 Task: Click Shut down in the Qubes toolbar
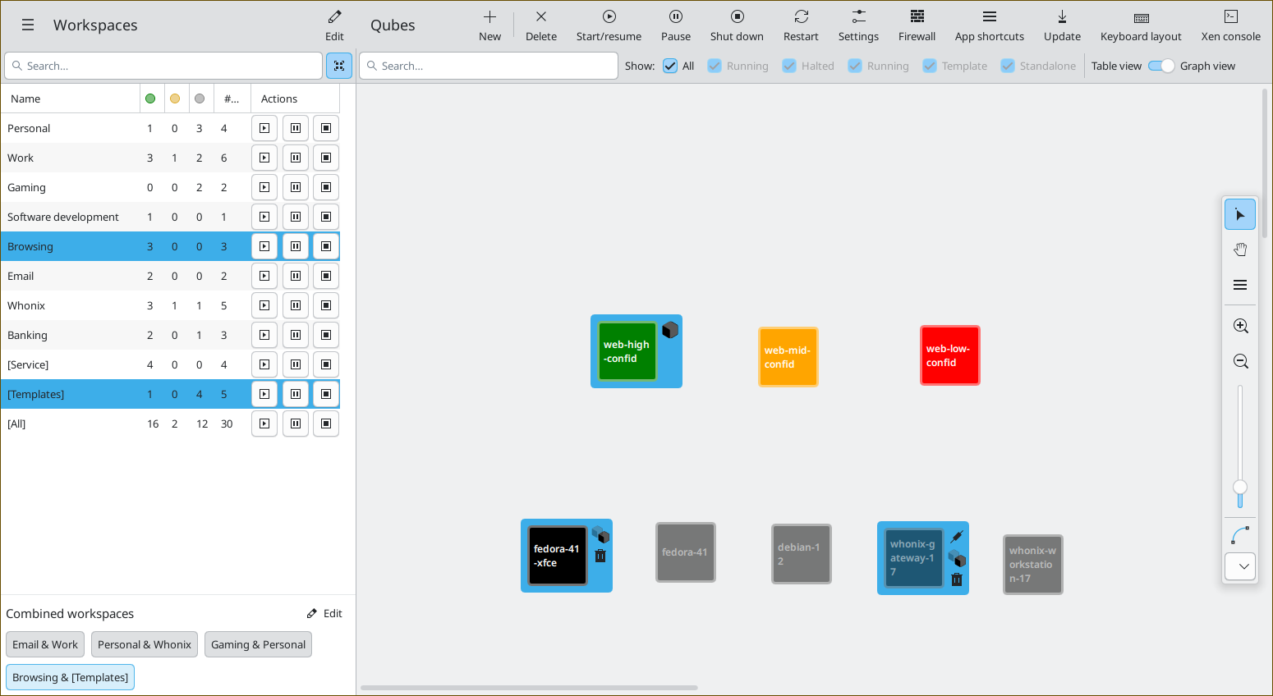737,25
